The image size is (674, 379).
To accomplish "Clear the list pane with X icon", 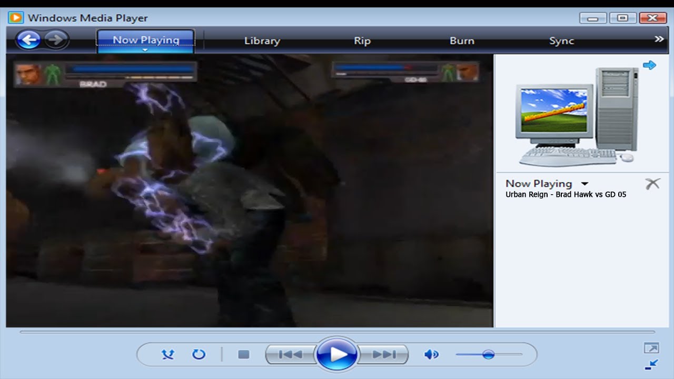I will coord(652,184).
